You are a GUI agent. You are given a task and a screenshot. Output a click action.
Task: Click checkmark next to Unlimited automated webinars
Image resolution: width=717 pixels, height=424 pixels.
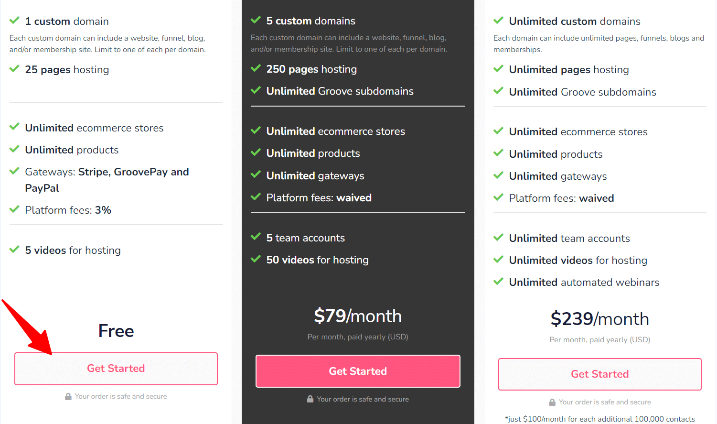[x=498, y=282]
